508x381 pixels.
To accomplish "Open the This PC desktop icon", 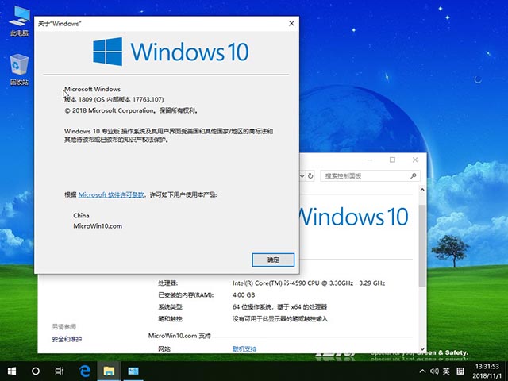I will click(x=19, y=21).
